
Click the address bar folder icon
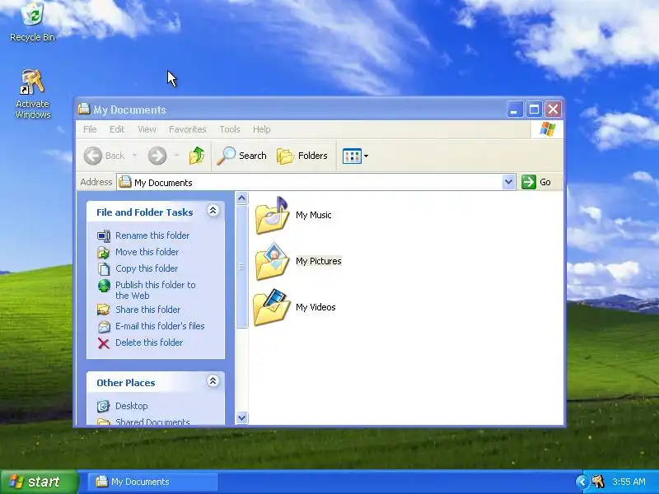pyautogui.click(x=125, y=182)
